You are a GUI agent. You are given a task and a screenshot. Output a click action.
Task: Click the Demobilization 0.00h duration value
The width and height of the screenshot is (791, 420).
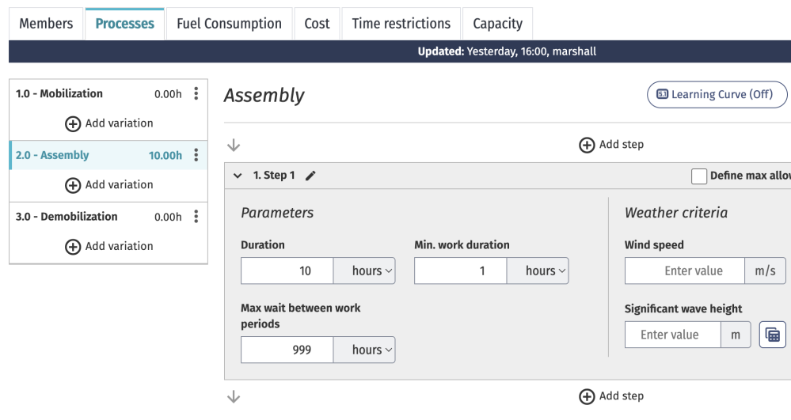click(168, 218)
